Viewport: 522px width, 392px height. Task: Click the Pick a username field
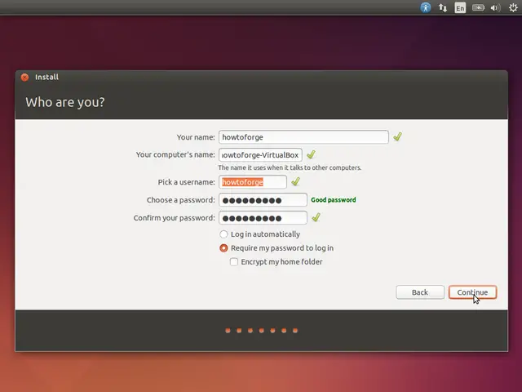[253, 182]
